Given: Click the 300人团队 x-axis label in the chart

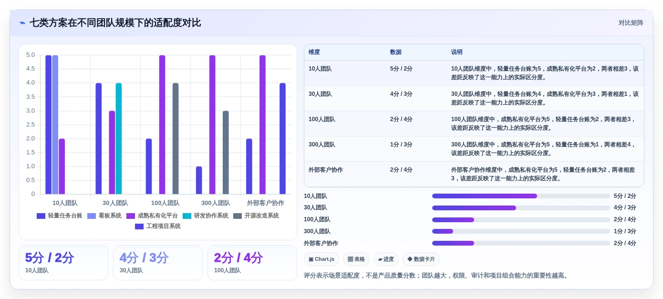Looking at the screenshot, I should tap(216, 203).
